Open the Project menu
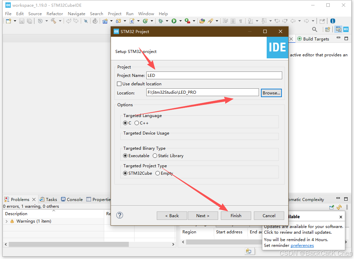The width and height of the screenshot is (354, 259). click(x=115, y=14)
